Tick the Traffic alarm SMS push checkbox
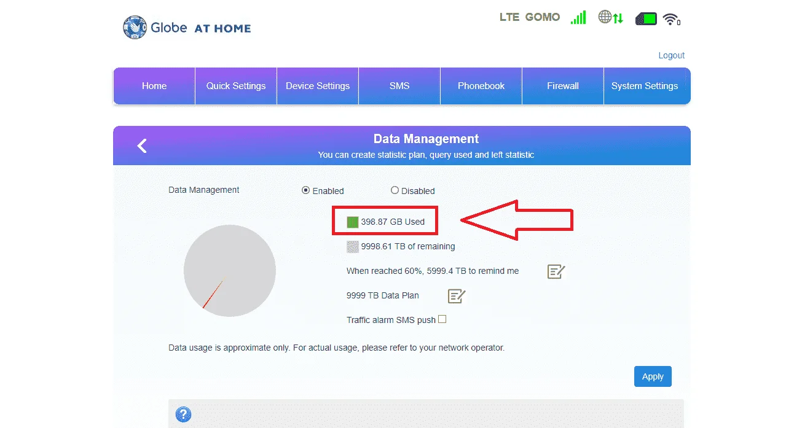Image resolution: width=802 pixels, height=428 pixels. tap(442, 319)
